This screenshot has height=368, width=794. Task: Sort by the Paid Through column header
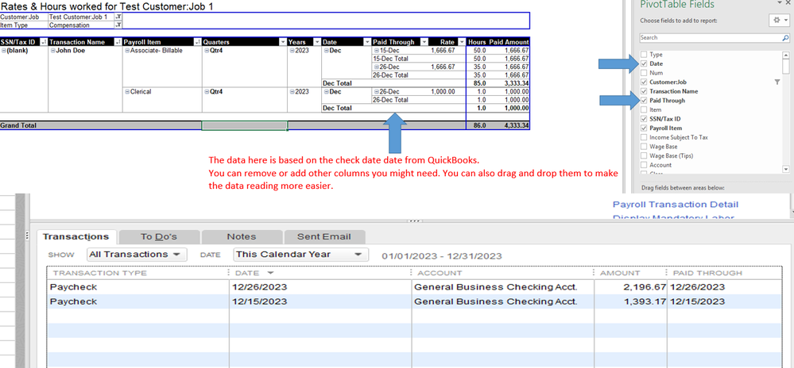tap(723, 273)
